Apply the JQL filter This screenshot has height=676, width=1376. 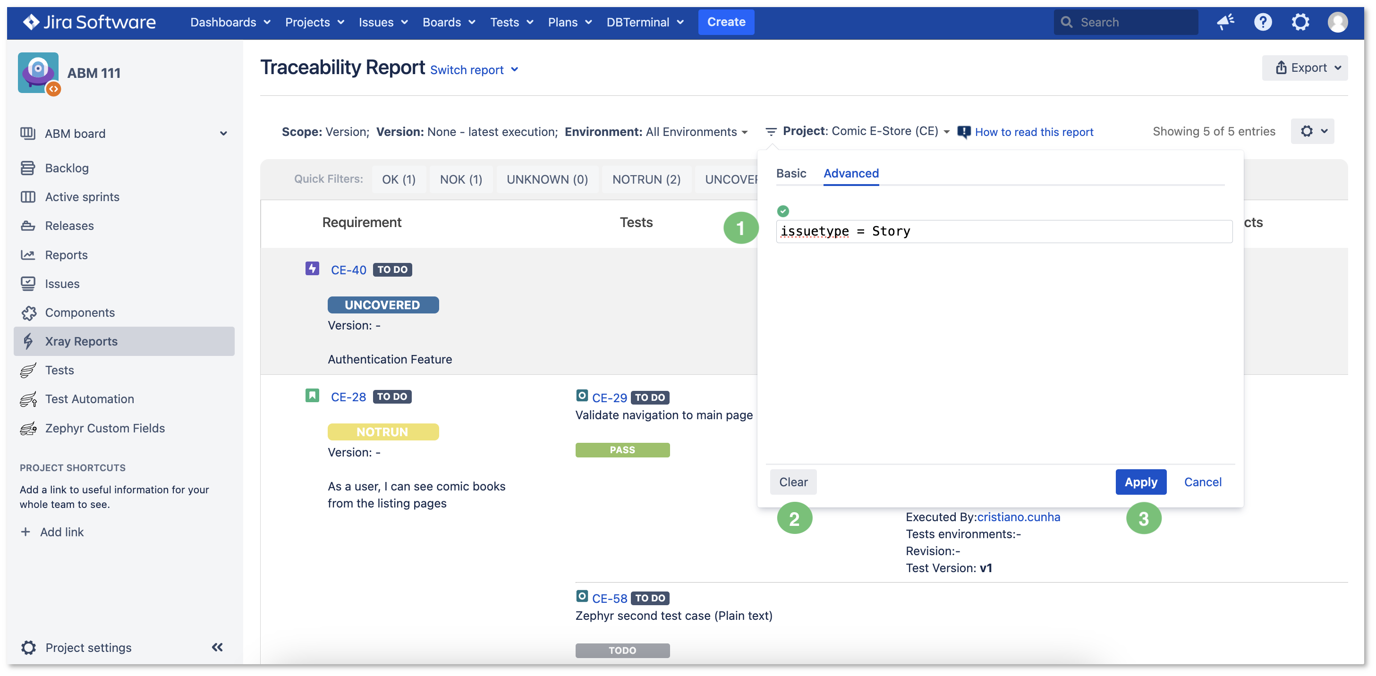[1140, 482]
